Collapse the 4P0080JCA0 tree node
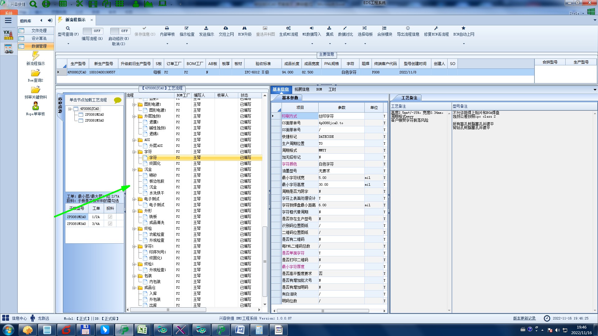The width and height of the screenshot is (598, 336). click(70, 109)
